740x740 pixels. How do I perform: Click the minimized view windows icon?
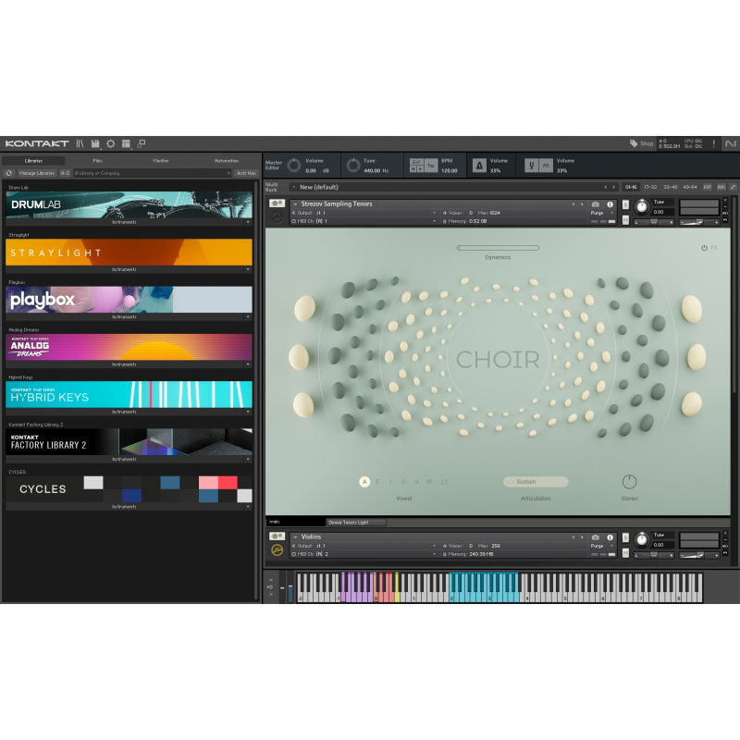pos(142,143)
